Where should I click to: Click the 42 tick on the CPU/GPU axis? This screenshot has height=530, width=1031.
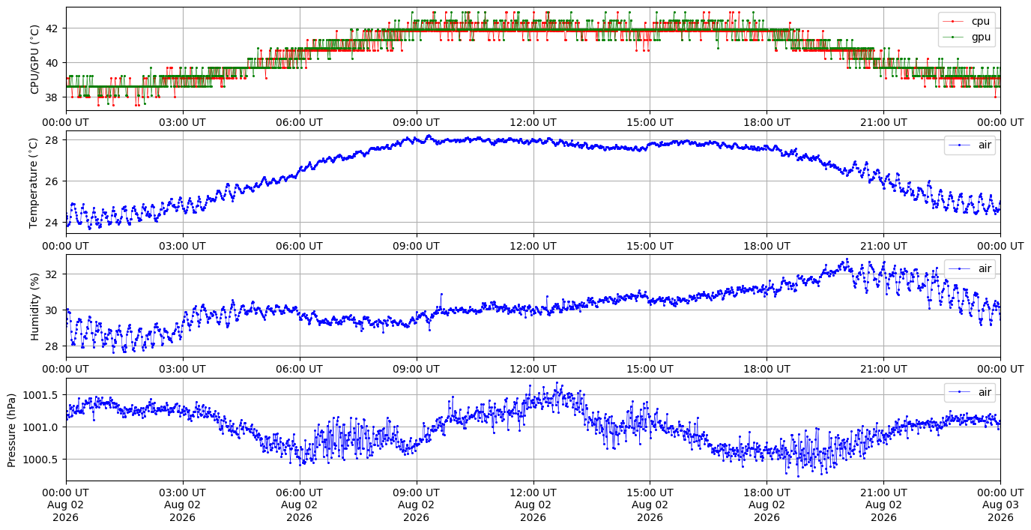click(53, 28)
